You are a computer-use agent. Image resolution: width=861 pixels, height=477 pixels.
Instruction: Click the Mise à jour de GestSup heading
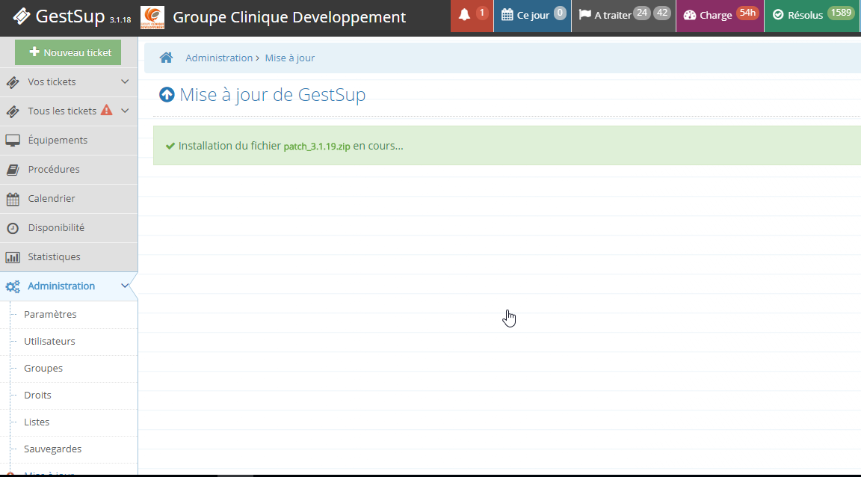tap(272, 94)
